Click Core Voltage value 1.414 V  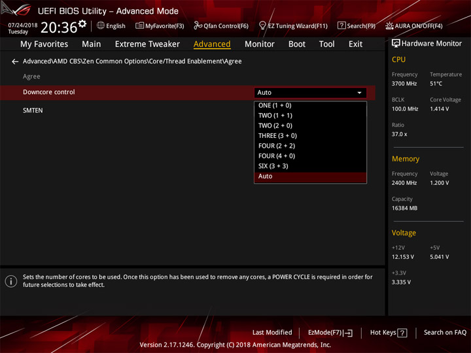439,109
